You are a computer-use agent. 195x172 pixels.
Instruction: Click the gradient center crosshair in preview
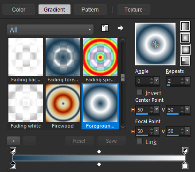[x=155, y=44]
